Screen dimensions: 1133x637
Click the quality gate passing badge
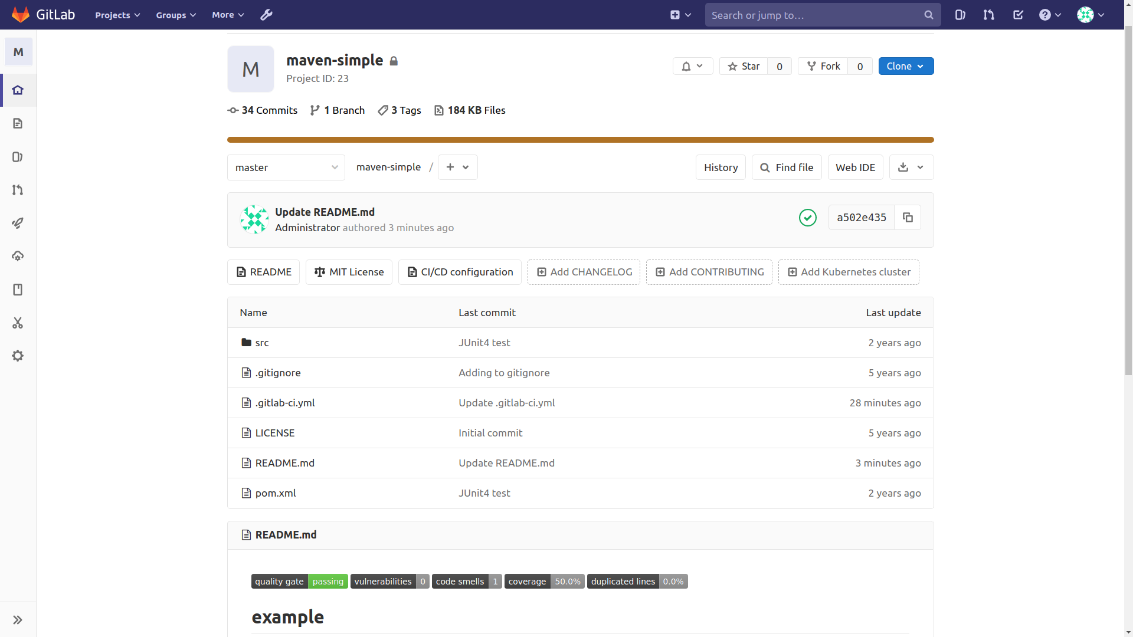click(300, 582)
